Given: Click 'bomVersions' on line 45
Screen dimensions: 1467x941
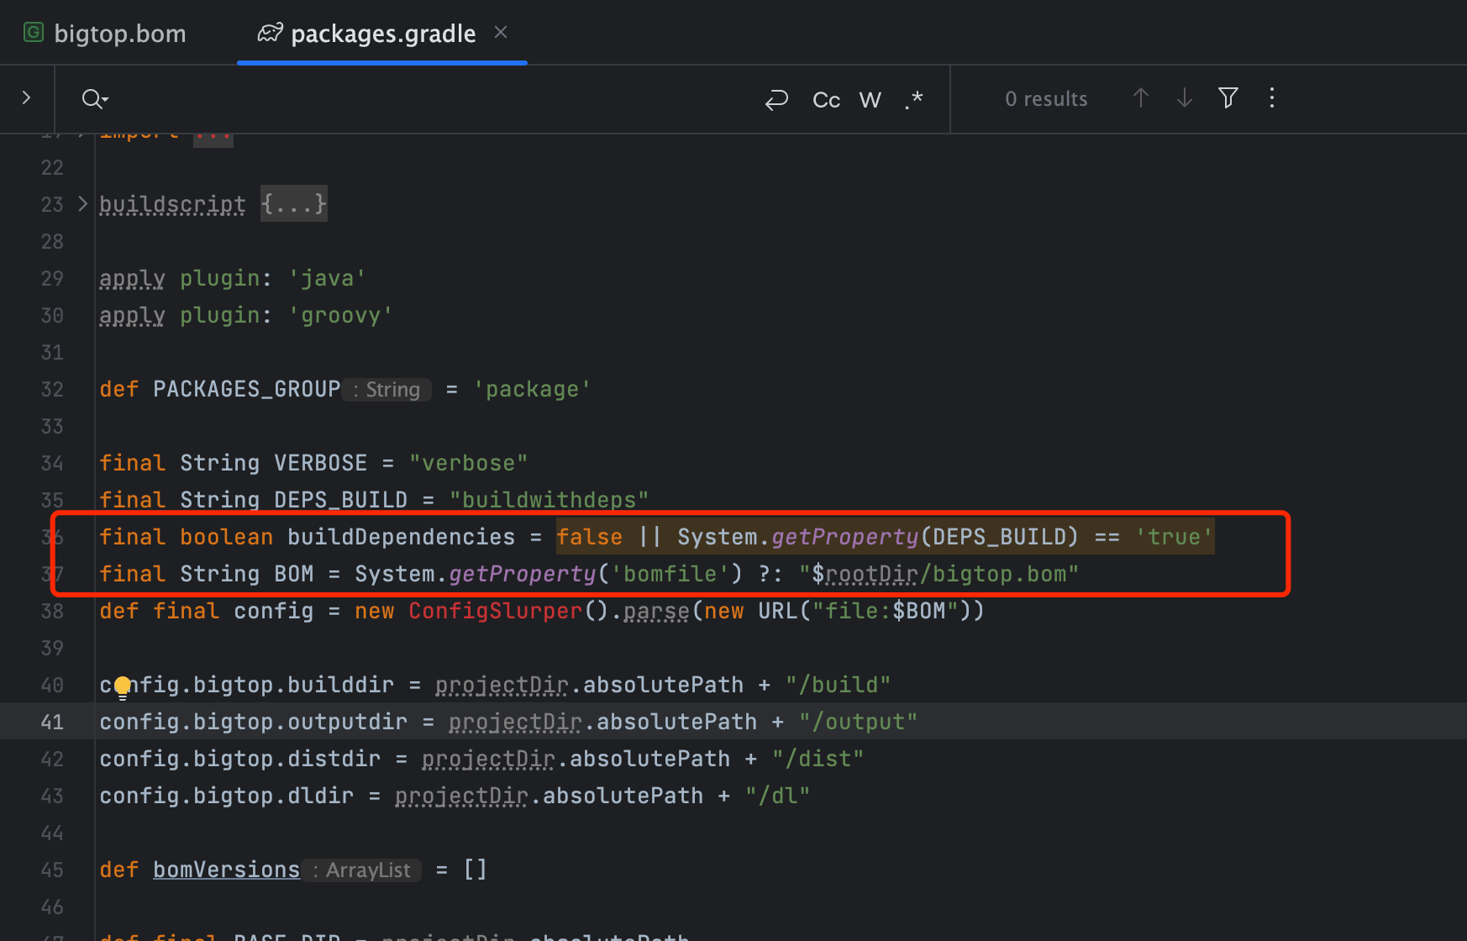Looking at the screenshot, I should click(226, 870).
